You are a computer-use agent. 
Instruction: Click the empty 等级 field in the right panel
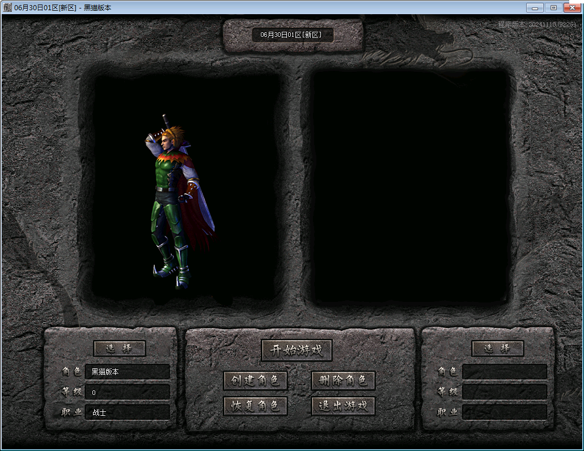click(x=504, y=392)
